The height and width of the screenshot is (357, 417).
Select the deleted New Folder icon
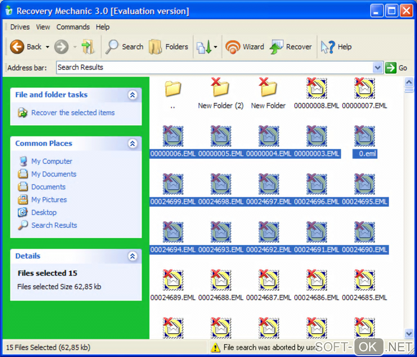coord(268,87)
